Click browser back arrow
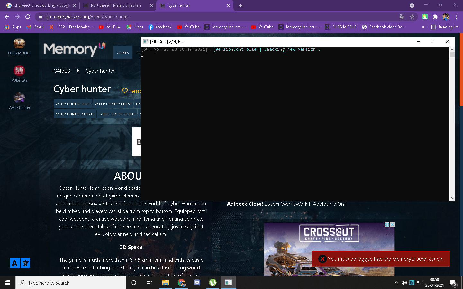 click(7, 17)
